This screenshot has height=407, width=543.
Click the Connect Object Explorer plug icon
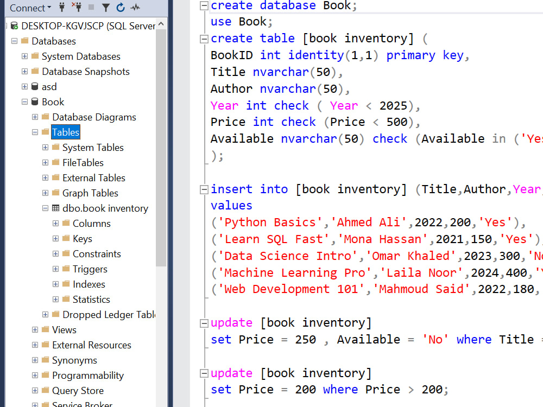coord(62,7)
